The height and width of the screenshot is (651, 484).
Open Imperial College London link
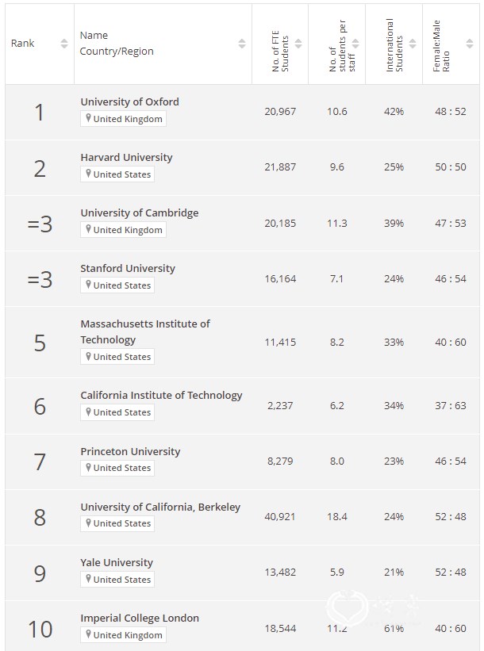tap(140, 618)
